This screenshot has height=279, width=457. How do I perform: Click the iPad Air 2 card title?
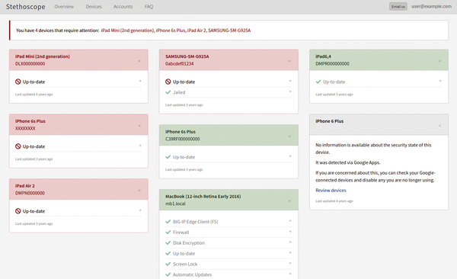(25, 185)
